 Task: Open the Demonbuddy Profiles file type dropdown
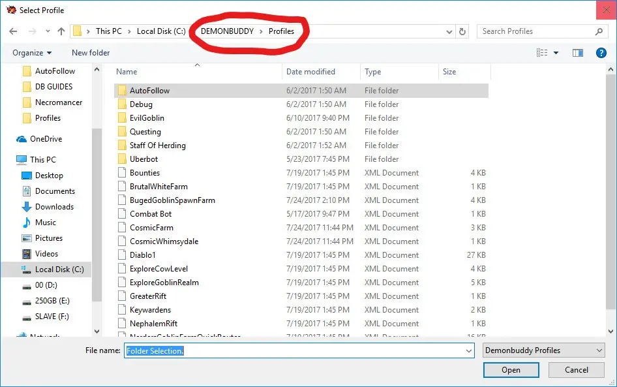tap(543, 350)
